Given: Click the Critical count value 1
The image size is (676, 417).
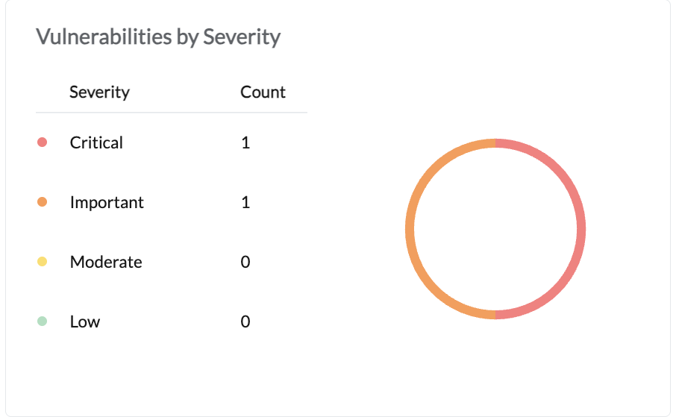Looking at the screenshot, I should [245, 142].
